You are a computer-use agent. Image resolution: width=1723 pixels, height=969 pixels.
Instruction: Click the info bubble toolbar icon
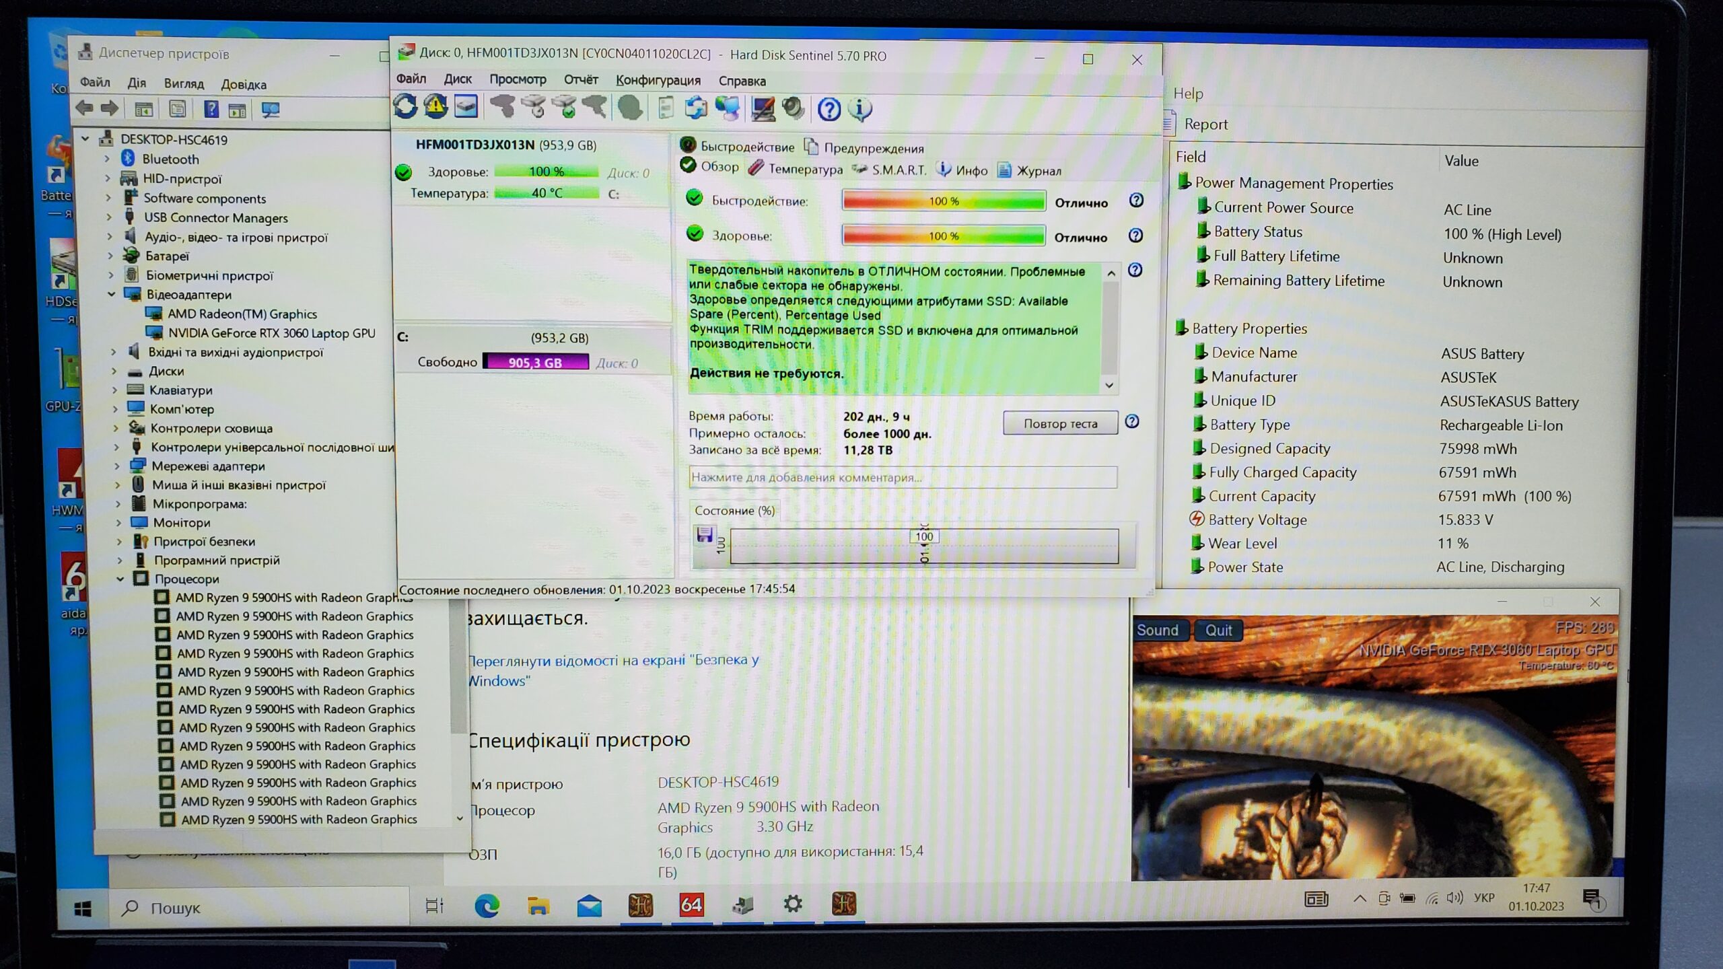[x=860, y=109]
